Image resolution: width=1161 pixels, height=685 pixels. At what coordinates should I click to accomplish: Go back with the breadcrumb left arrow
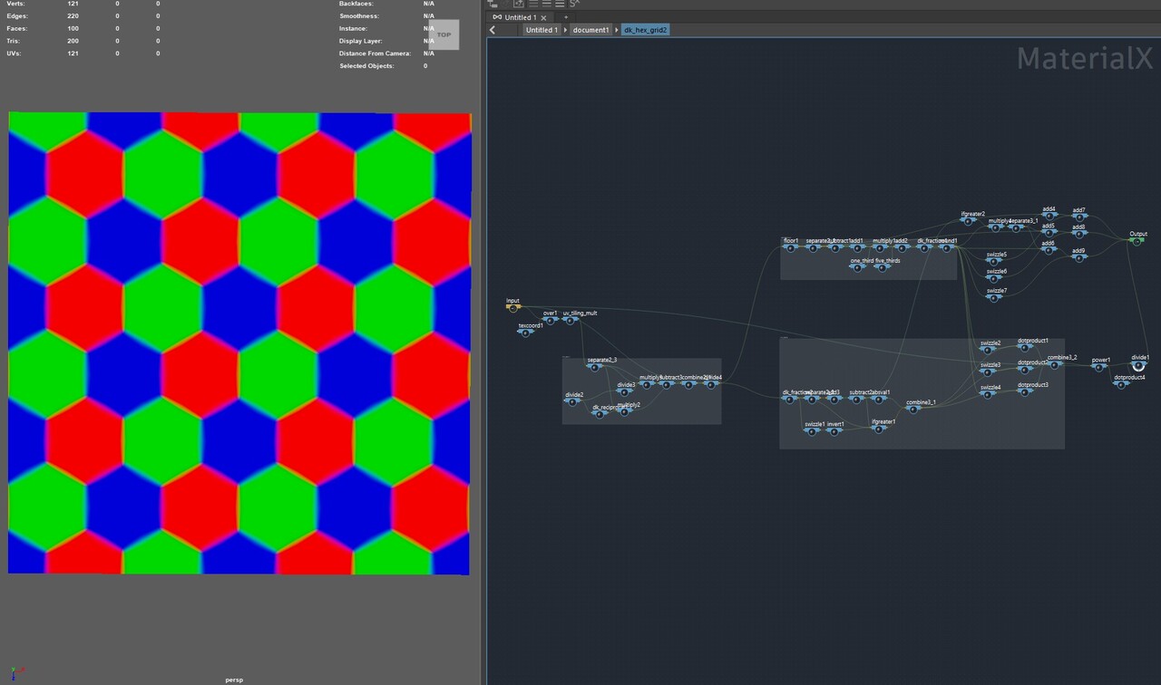tap(493, 30)
